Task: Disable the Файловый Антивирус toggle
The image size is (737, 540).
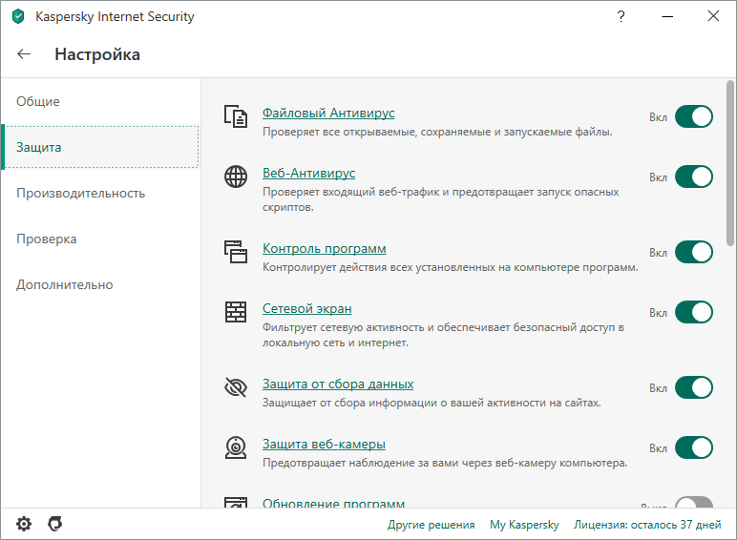Action: 694,116
